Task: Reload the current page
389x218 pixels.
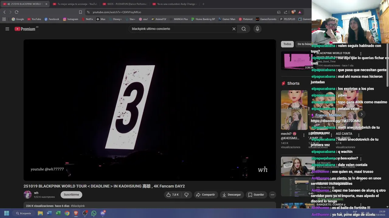Action: point(16,12)
